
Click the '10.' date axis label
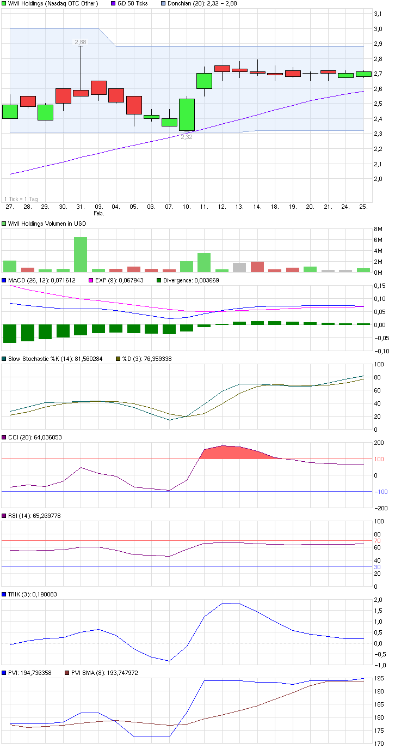[x=187, y=207]
